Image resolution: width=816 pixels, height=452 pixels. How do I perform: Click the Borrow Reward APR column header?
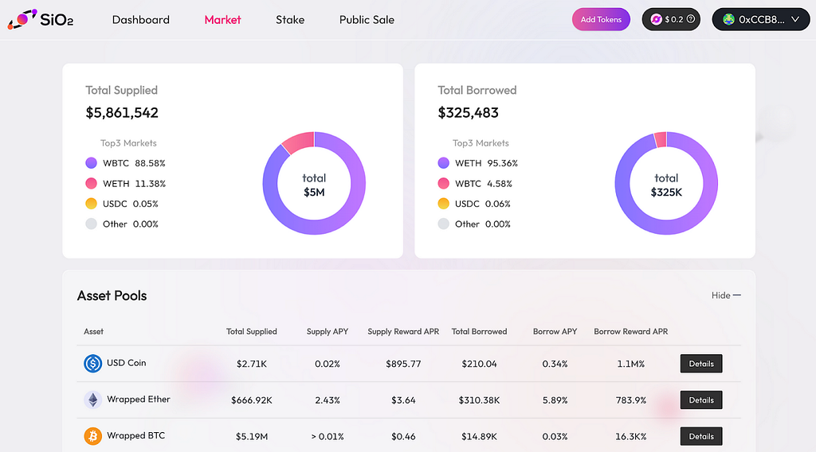coord(631,332)
